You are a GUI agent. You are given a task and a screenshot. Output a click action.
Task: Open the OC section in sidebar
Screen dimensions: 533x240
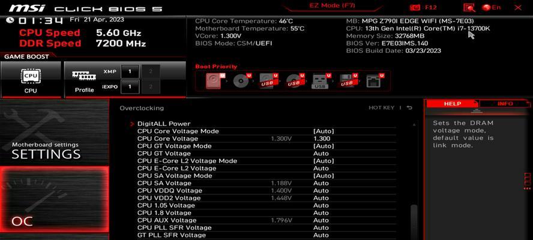55,199
